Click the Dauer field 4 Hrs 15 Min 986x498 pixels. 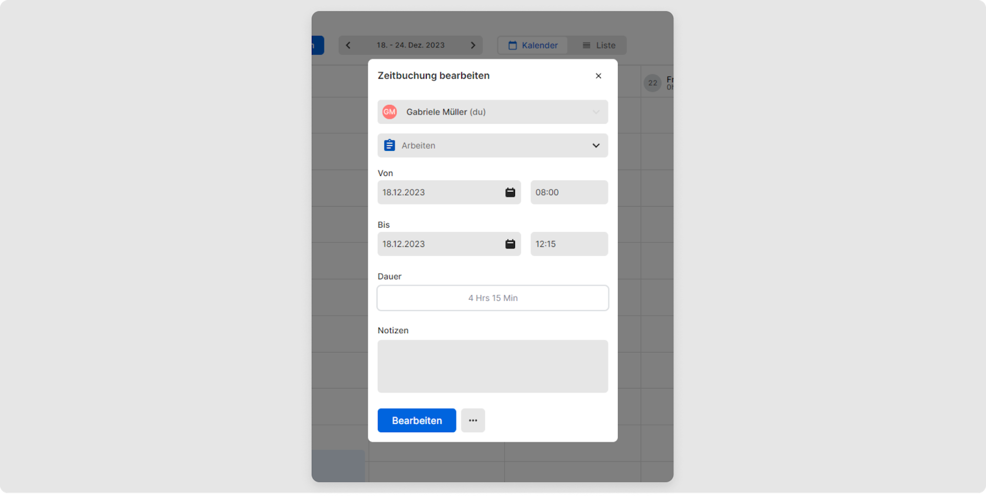click(x=492, y=298)
